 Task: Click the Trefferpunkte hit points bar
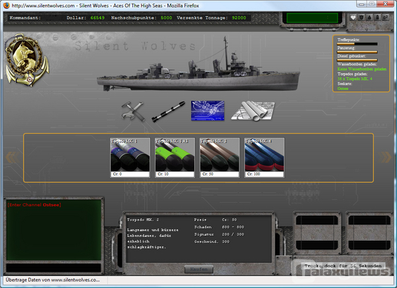[x=357, y=44]
